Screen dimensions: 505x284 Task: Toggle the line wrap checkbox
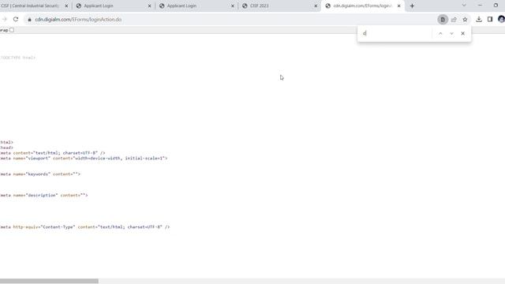pos(12,30)
